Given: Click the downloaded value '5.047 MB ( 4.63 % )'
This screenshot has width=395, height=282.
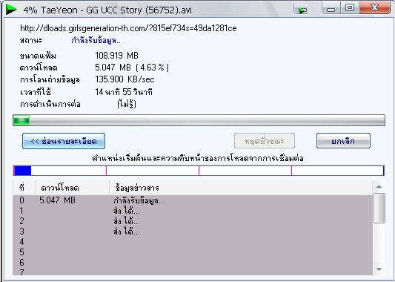Looking at the screenshot, I should (132, 68).
